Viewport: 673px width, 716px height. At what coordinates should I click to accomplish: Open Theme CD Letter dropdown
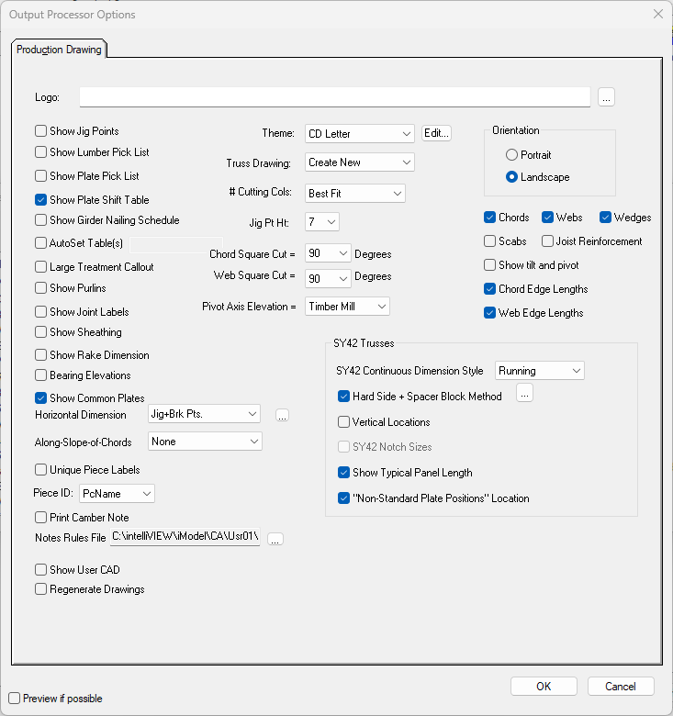pyautogui.click(x=360, y=134)
